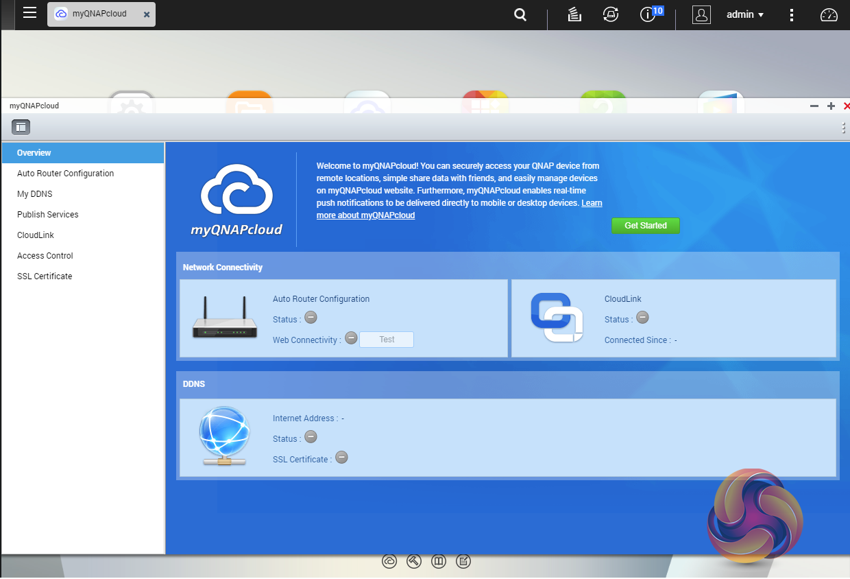Click the user profile avatar icon
The height and width of the screenshot is (579, 850).
(x=701, y=14)
